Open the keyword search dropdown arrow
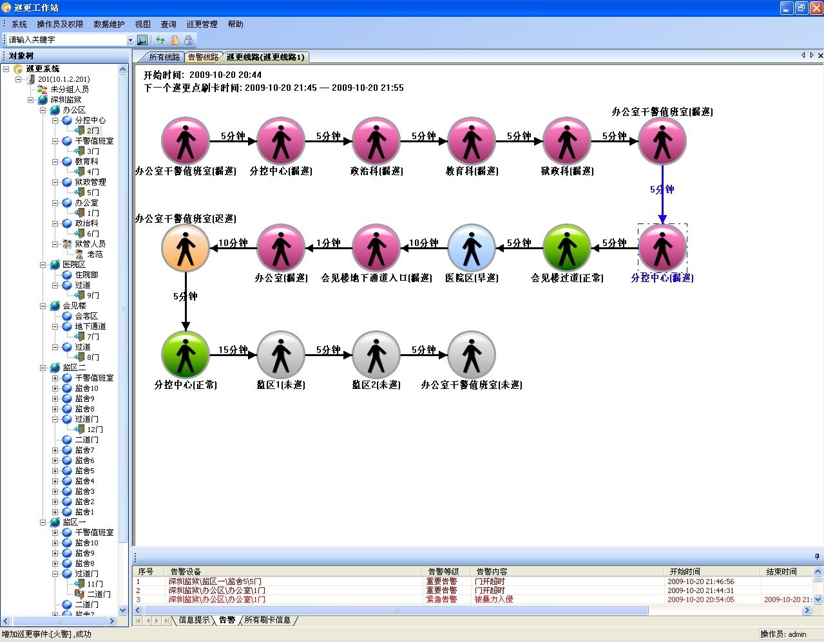The height and width of the screenshot is (642, 824). 129,40
